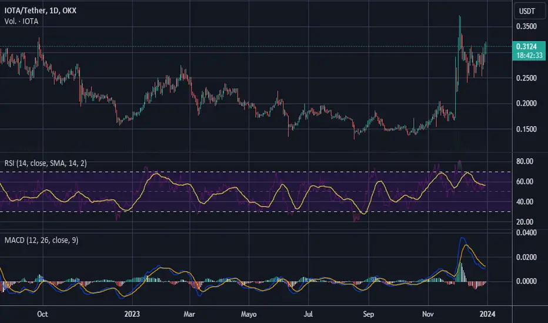Click the RSI 20.00 scale label
Screen dimensions: 548x323
tap(524, 222)
